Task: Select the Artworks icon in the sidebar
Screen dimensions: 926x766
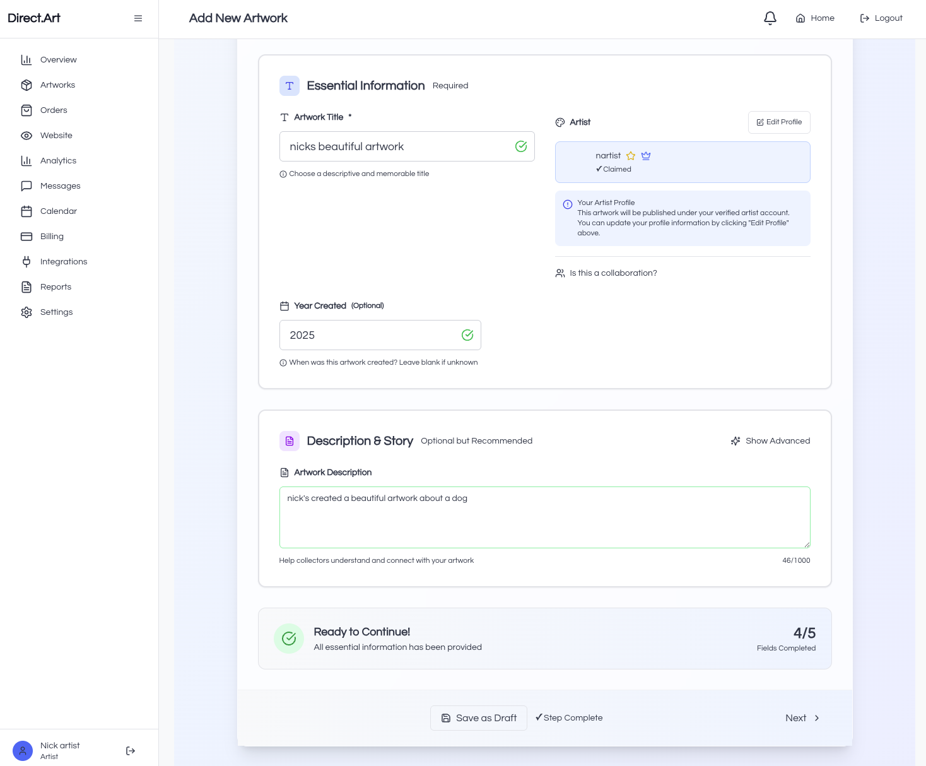Action: [x=26, y=85]
